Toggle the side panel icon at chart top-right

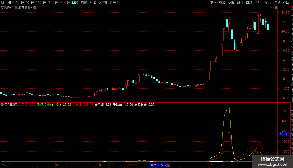tap(275, 8)
